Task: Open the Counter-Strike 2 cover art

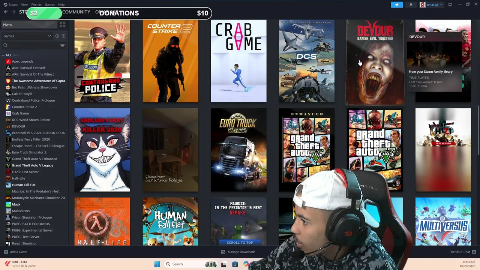Action: [170, 61]
